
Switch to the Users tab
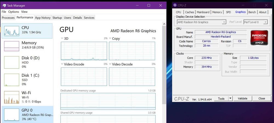67,18
